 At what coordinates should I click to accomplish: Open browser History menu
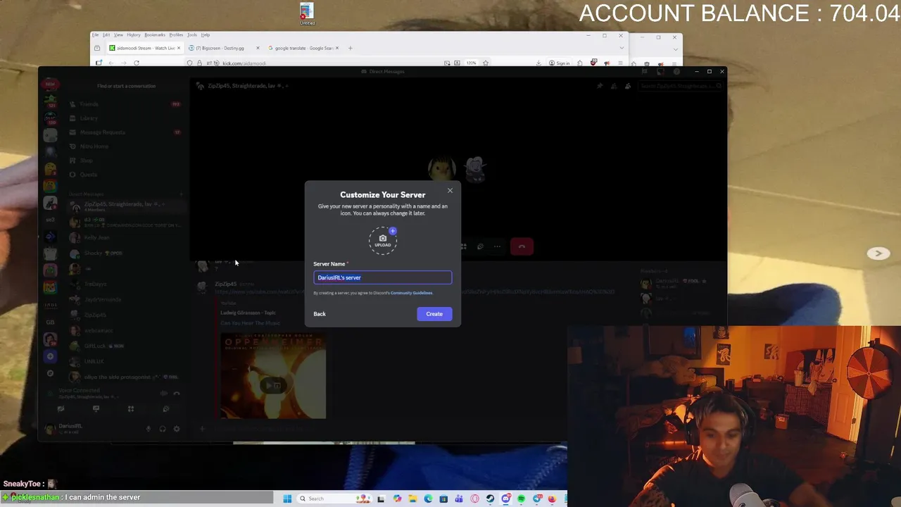[x=134, y=35]
